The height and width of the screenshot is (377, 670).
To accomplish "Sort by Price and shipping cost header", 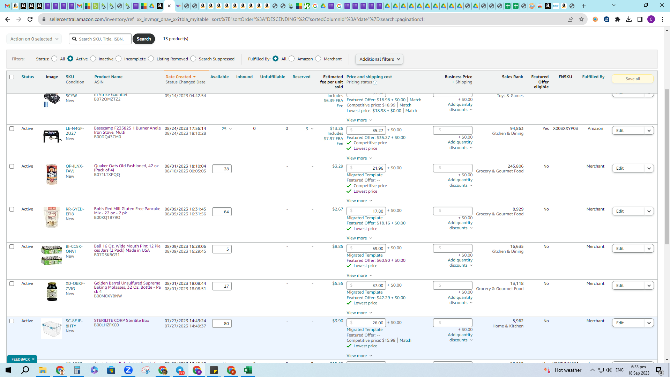I will [369, 77].
